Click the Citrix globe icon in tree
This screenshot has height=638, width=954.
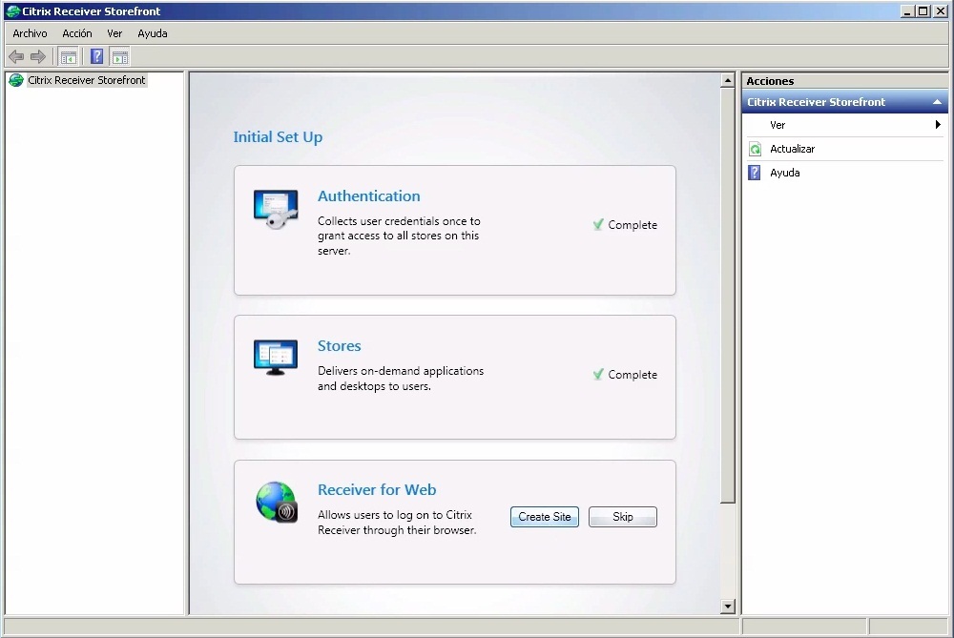[x=16, y=80]
